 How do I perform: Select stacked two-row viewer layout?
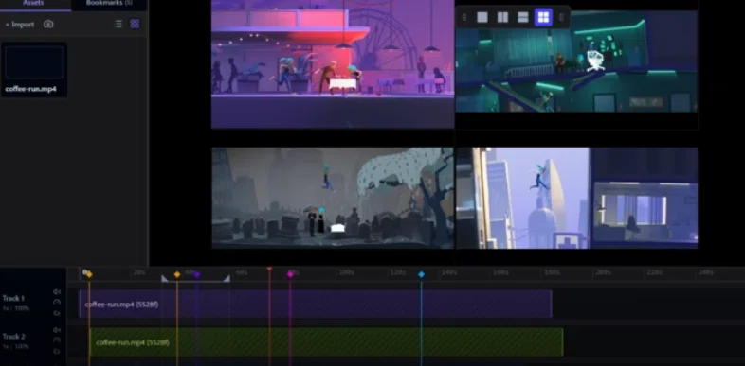coord(522,18)
